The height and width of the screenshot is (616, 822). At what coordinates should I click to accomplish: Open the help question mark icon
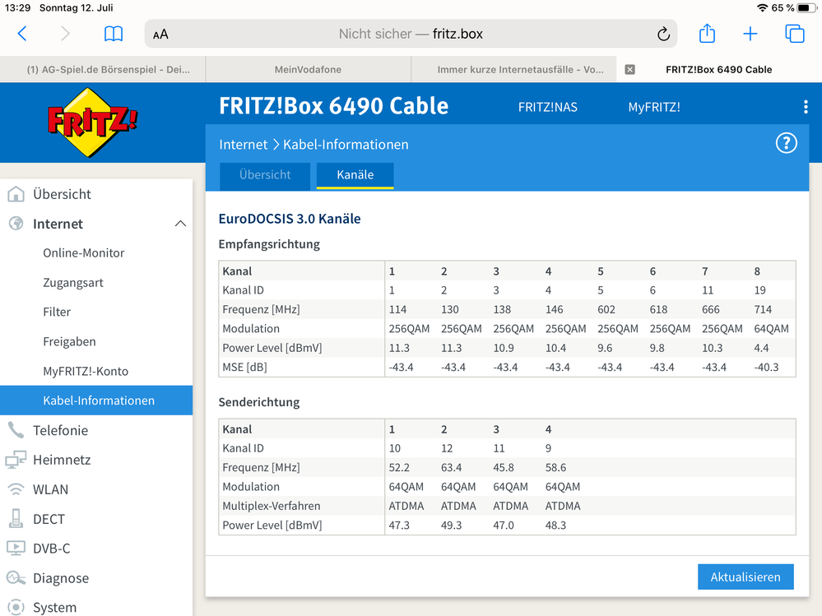click(x=786, y=143)
